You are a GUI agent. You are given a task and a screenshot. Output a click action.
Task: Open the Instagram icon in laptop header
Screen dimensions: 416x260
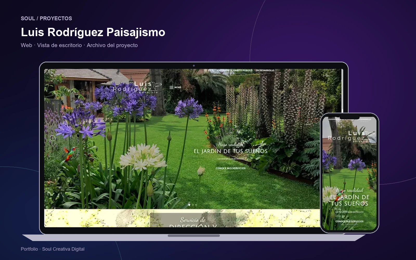[x=206, y=70]
